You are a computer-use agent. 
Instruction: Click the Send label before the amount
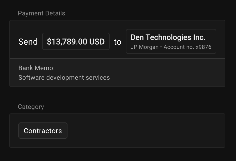click(28, 42)
